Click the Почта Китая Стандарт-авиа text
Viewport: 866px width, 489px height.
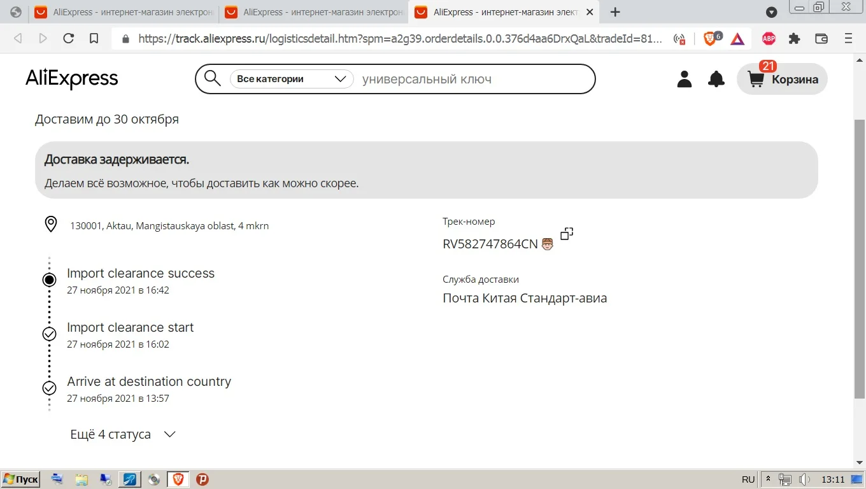(525, 298)
